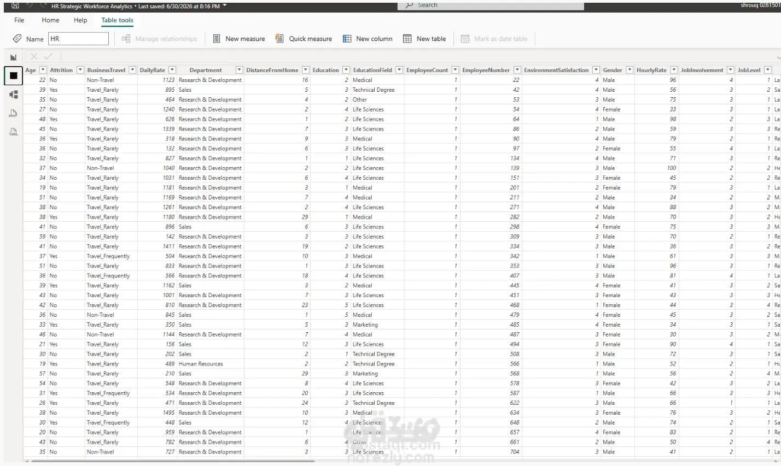
Task: Open the EducationField column filter dropdown
Action: click(399, 70)
